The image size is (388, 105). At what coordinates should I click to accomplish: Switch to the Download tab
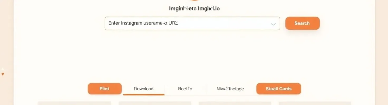tap(144, 89)
